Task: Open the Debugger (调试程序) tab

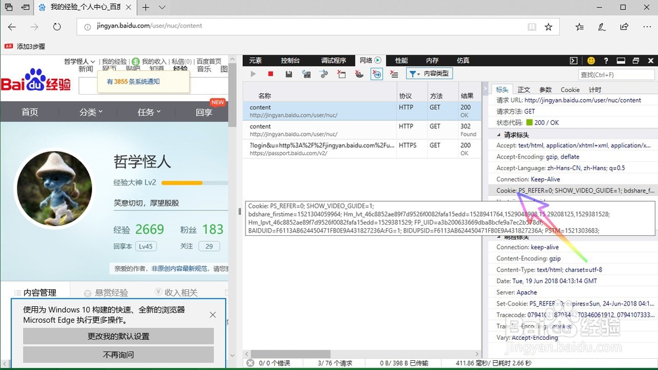Action: (x=334, y=60)
